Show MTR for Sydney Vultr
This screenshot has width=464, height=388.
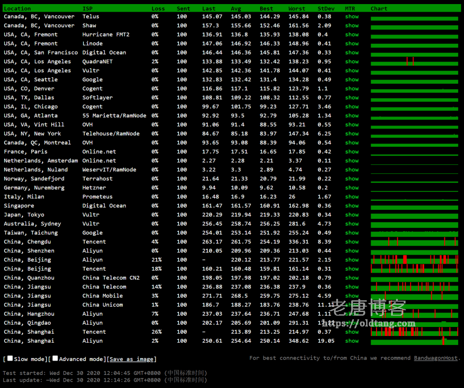click(352, 223)
